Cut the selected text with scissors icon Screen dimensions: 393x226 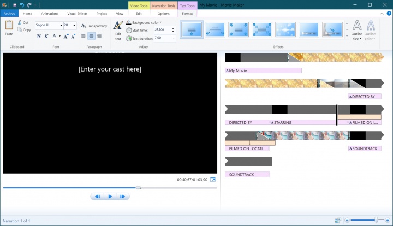[x=23, y=22]
